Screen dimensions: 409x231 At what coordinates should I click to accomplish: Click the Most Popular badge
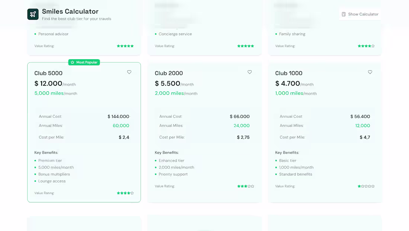pos(84,62)
